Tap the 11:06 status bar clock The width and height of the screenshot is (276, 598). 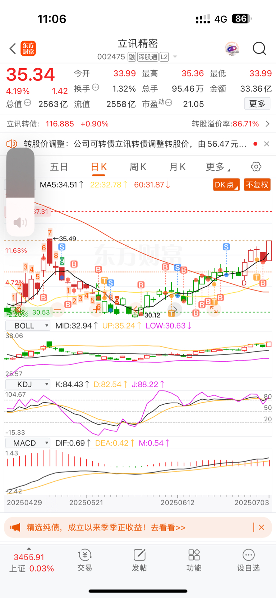[x=52, y=19]
